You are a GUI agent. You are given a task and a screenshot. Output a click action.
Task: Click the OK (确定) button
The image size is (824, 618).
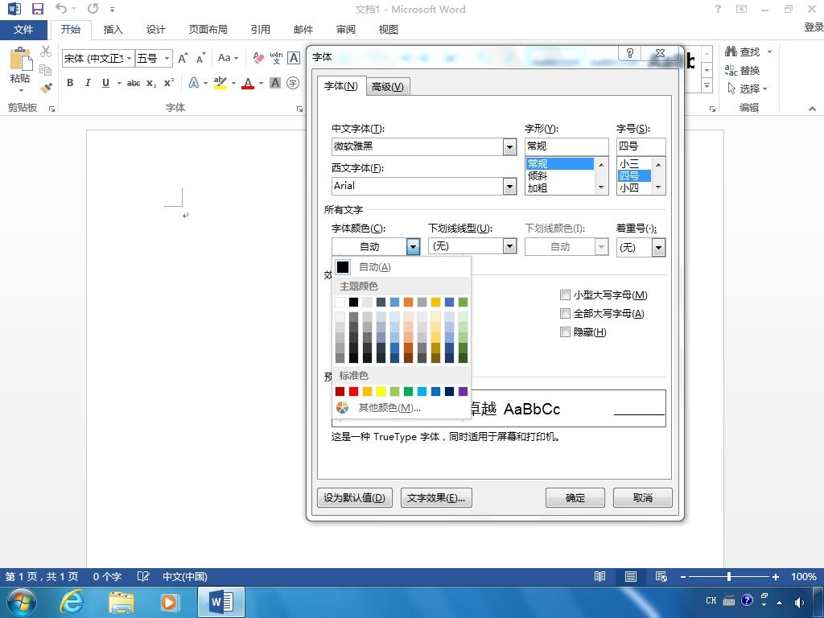(x=575, y=497)
